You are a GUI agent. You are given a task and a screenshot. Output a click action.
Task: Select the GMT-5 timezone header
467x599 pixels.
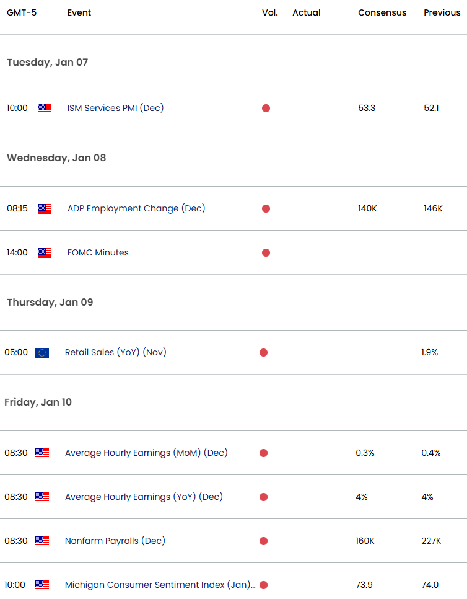(22, 12)
